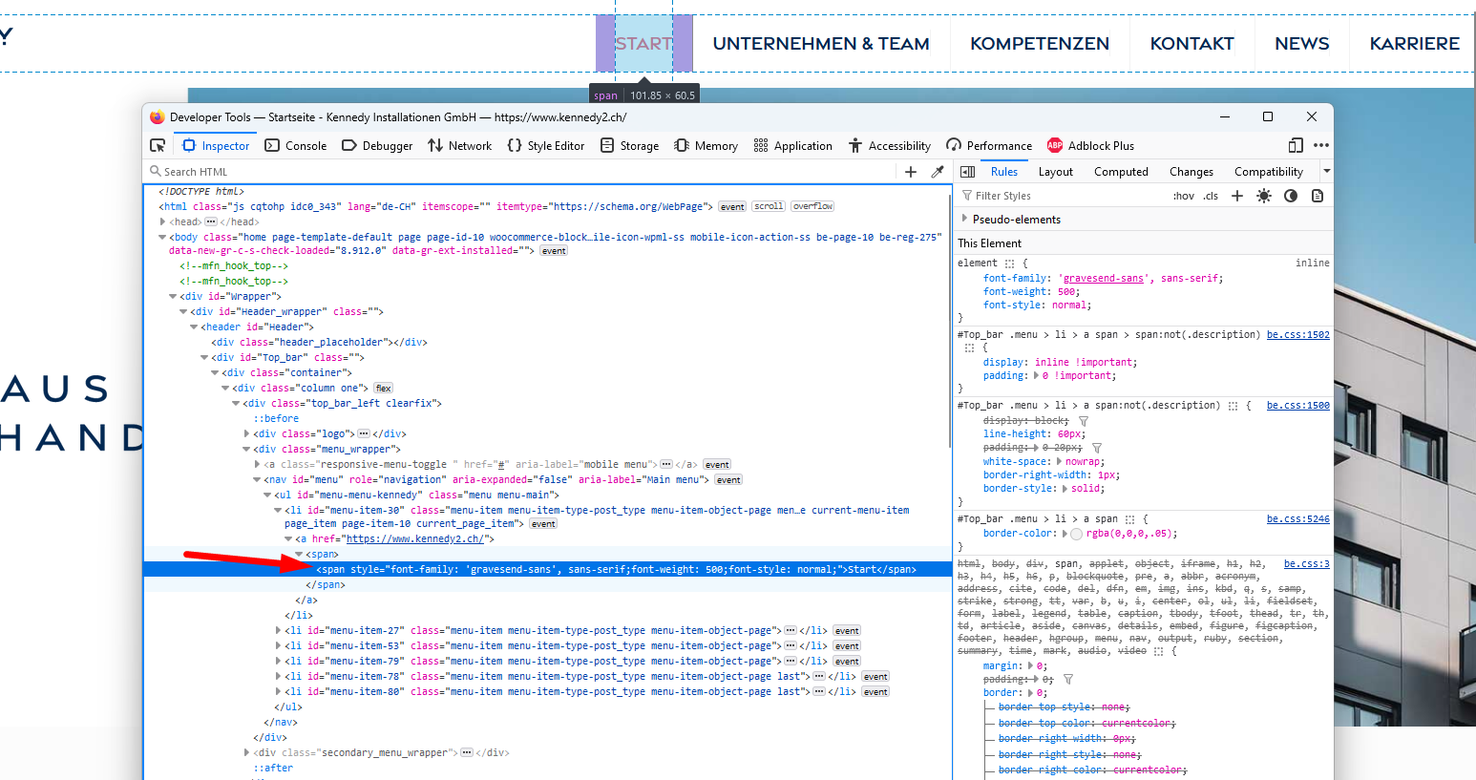The width and height of the screenshot is (1476, 780).
Task: Open the Inspector panel
Action: [x=216, y=145]
